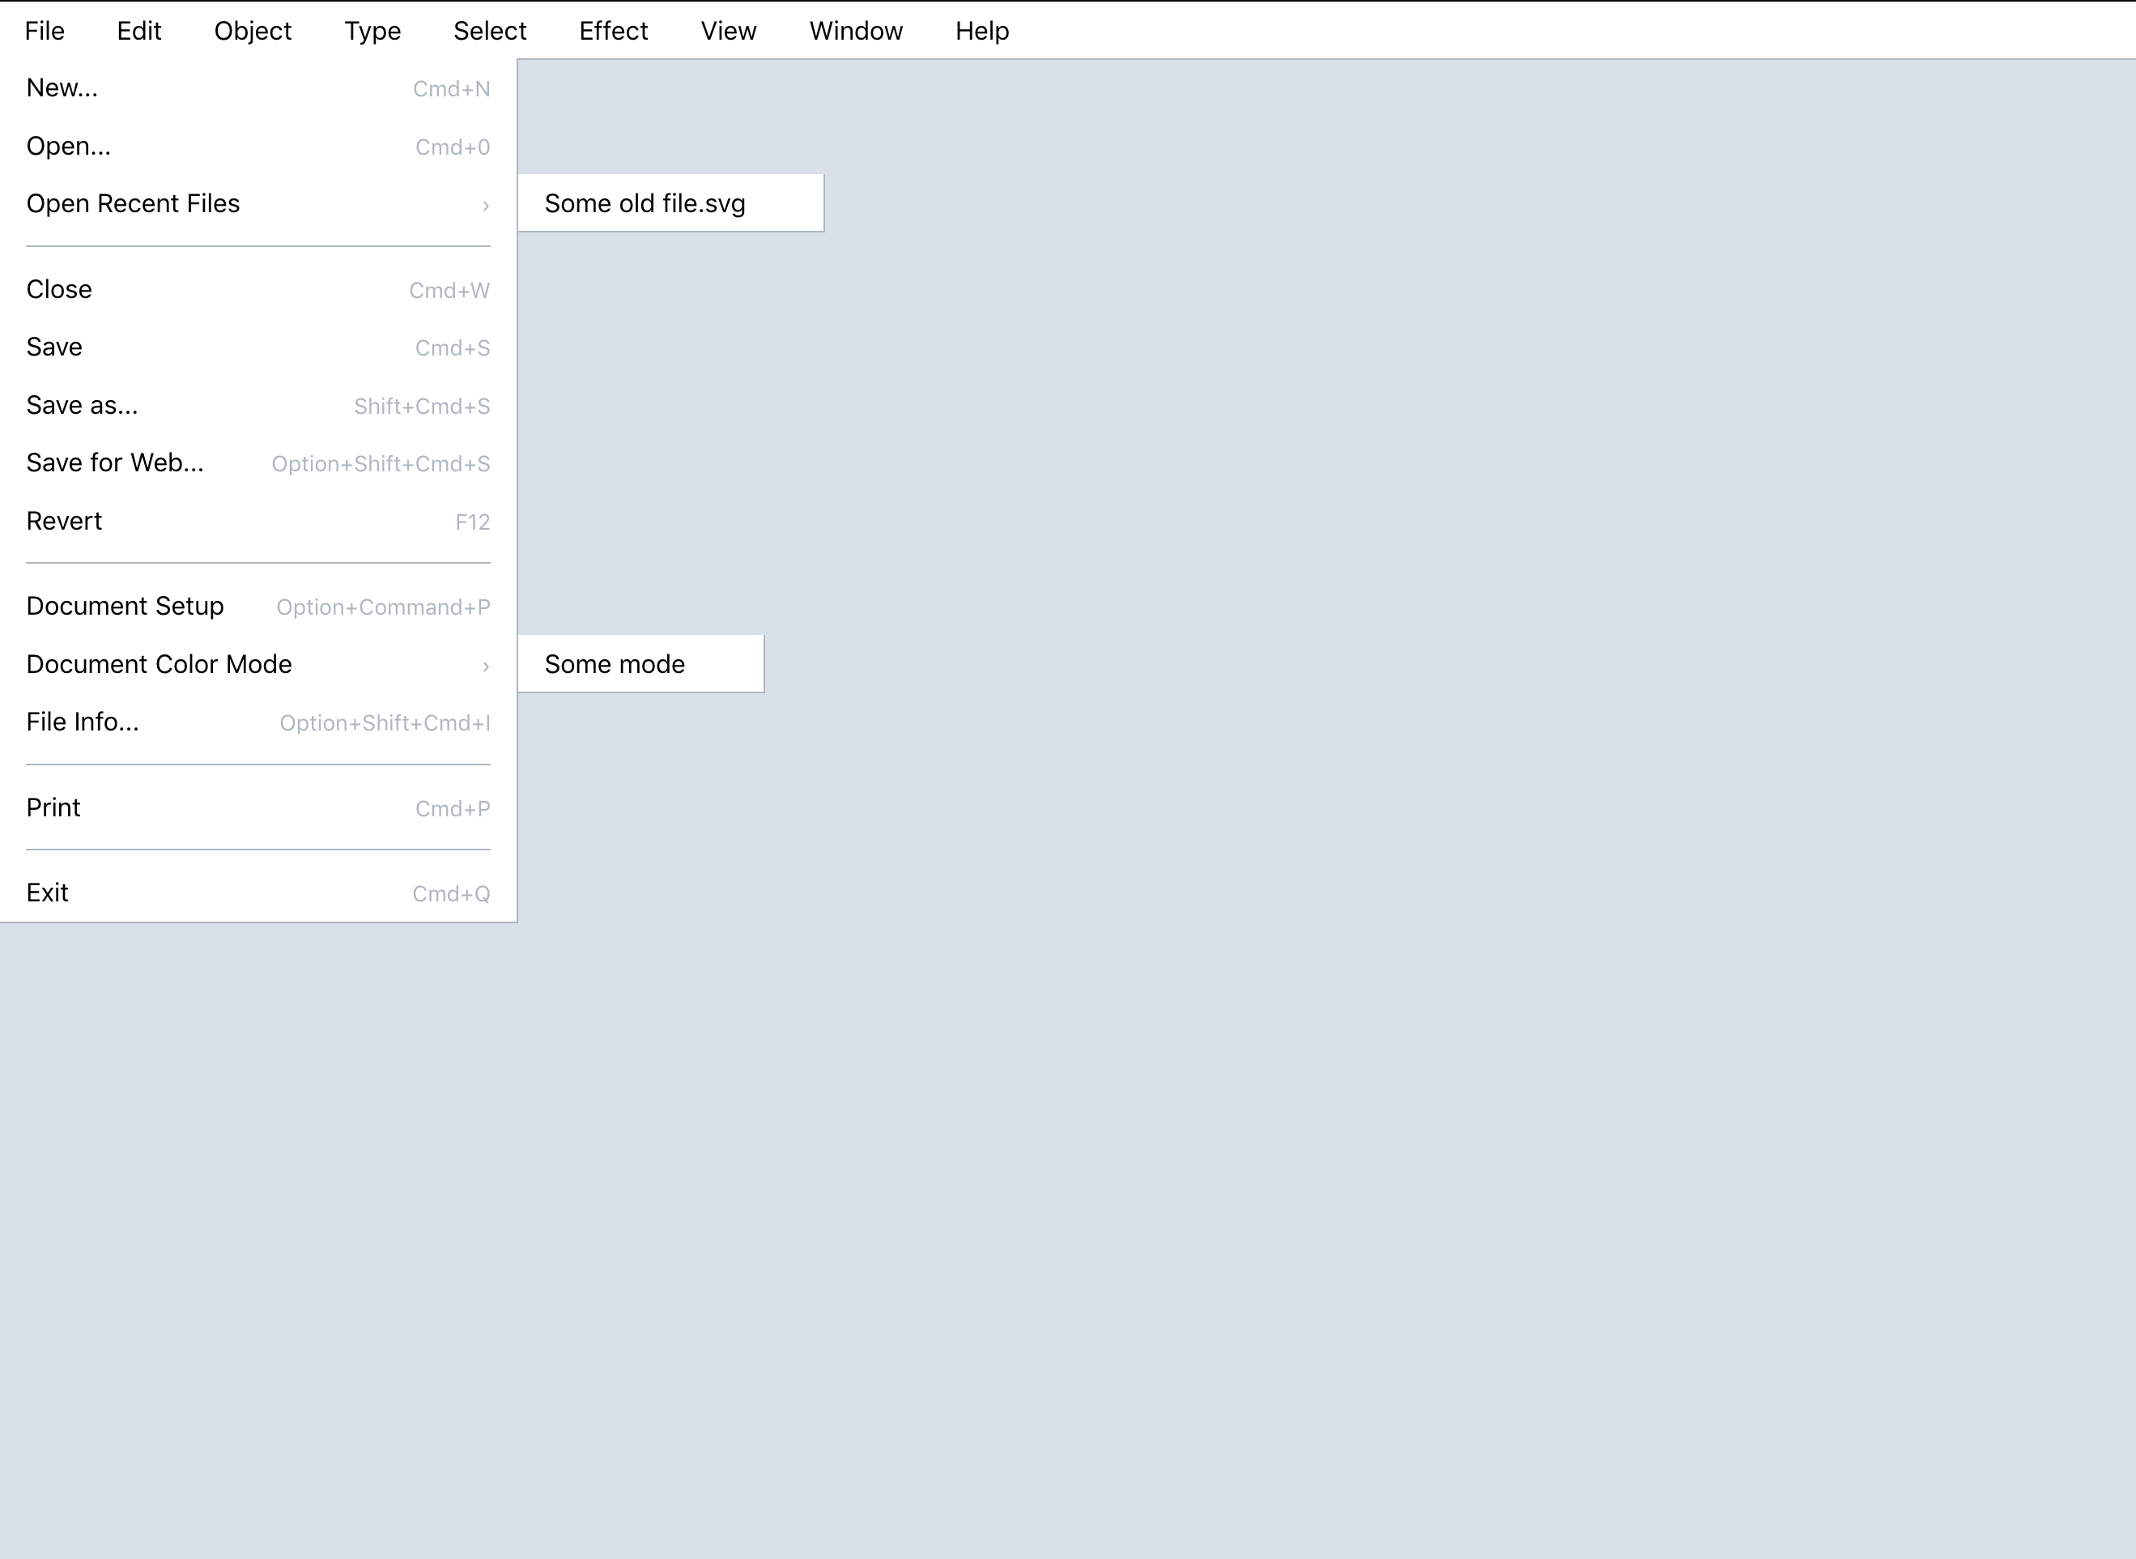2136x1559 pixels.
Task: Choose Open... from the File menu
Action: pyautogui.click(x=68, y=147)
